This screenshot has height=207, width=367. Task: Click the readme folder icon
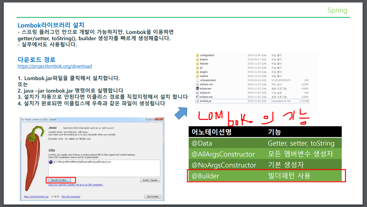click(197, 76)
